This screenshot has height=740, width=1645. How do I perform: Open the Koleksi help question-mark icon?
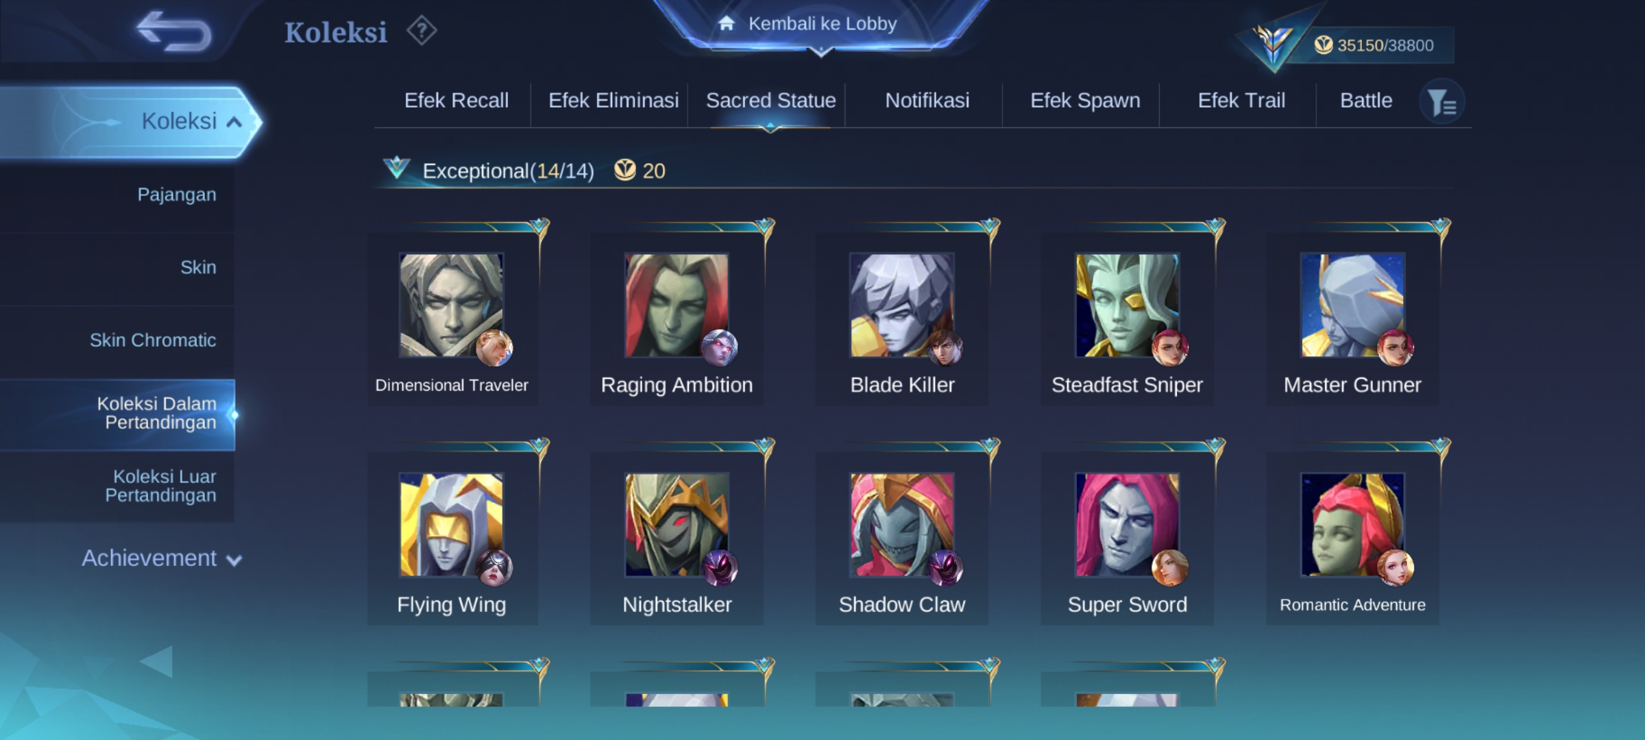click(422, 31)
